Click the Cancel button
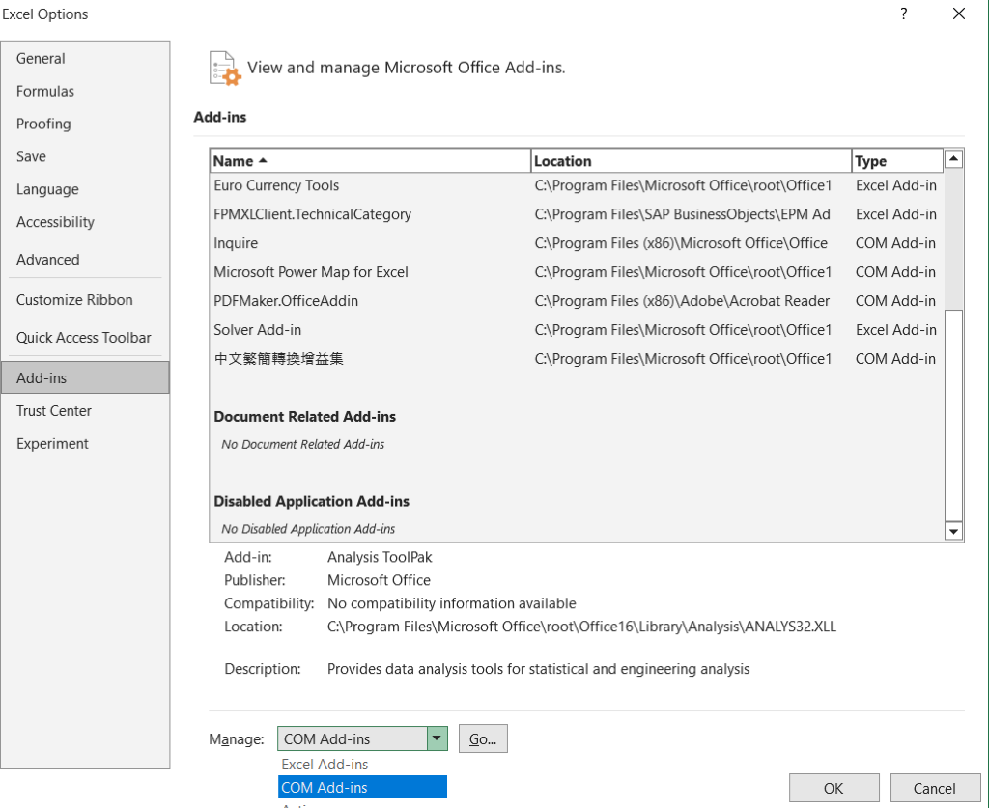Image resolution: width=989 pixels, height=808 pixels. [935, 788]
